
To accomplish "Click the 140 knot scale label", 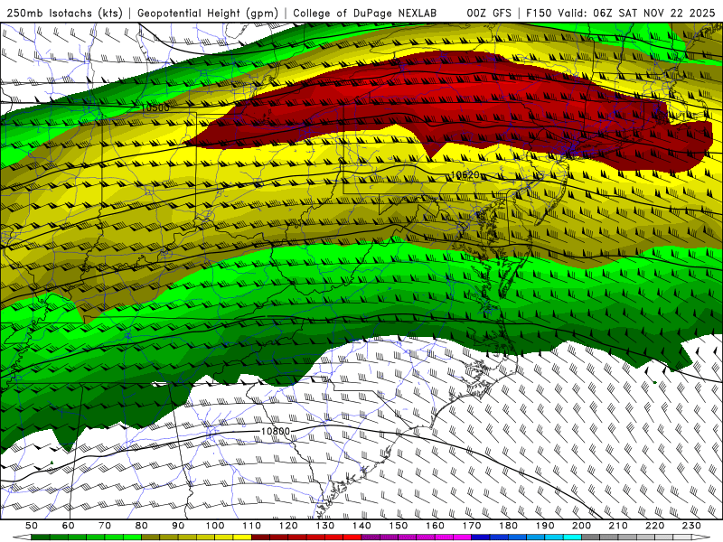I will [x=361, y=526].
